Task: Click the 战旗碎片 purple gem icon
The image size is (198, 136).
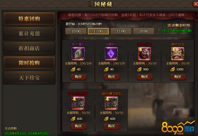Action: (x=111, y=54)
